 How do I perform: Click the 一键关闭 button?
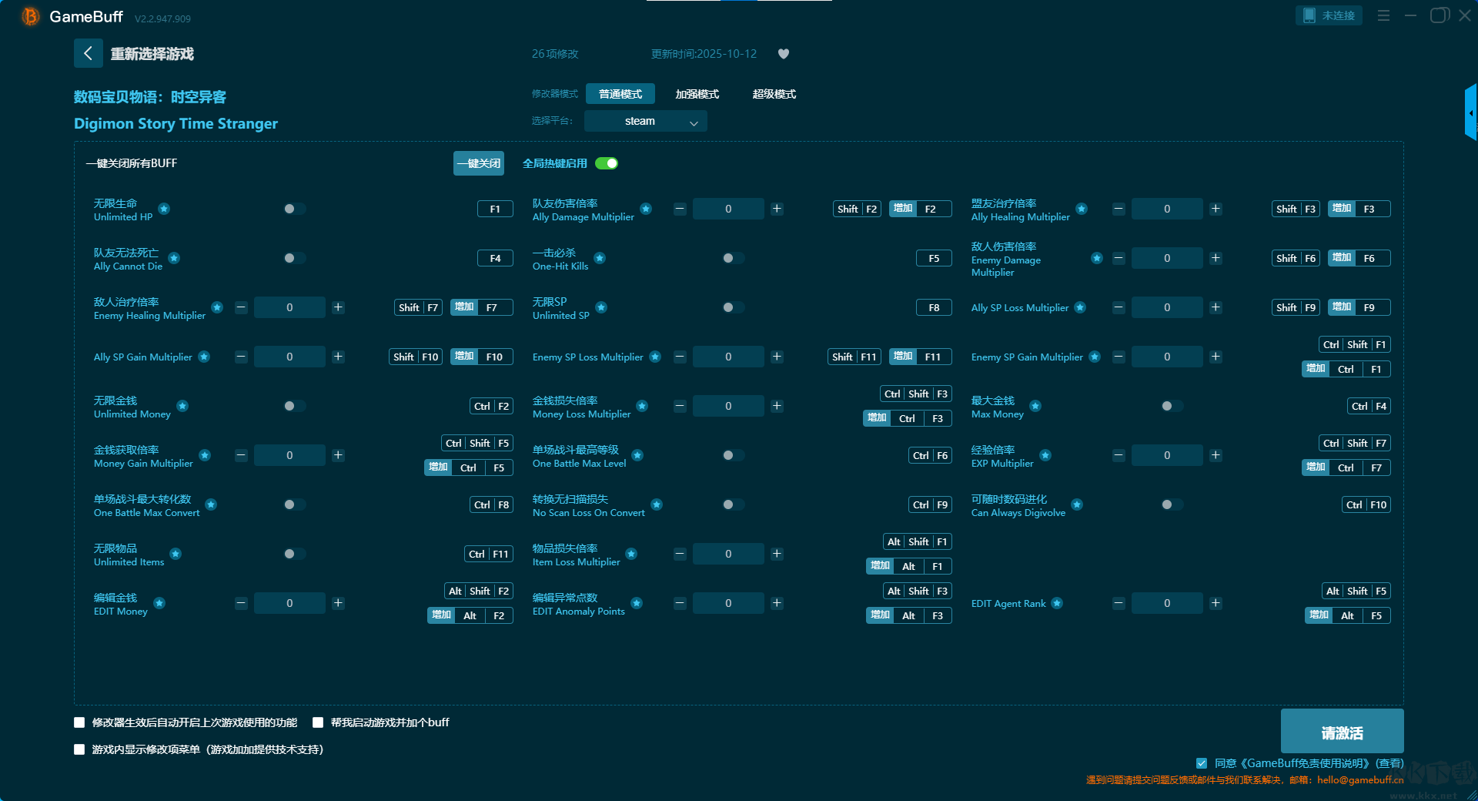(x=479, y=163)
